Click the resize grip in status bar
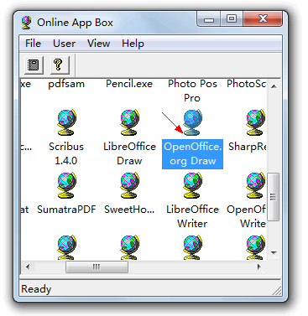308x316 pixels. (276, 291)
